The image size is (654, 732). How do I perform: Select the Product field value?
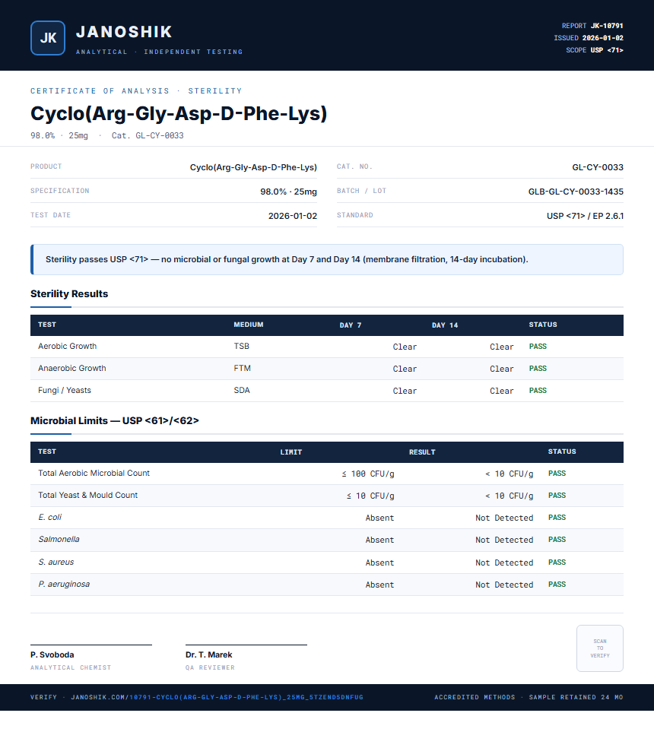tap(253, 167)
